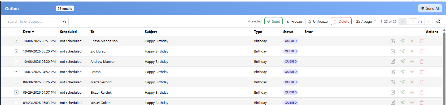Click the date 09/30/2026 05:26 PM
This screenshot has width=446, height=105.
(39, 82)
